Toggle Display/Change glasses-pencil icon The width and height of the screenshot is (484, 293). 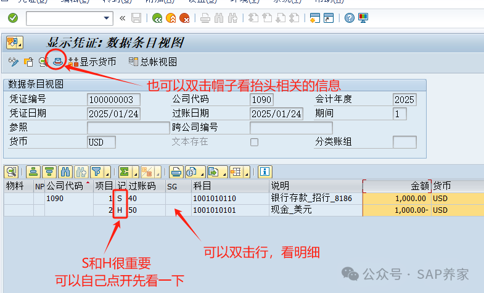(x=14, y=62)
